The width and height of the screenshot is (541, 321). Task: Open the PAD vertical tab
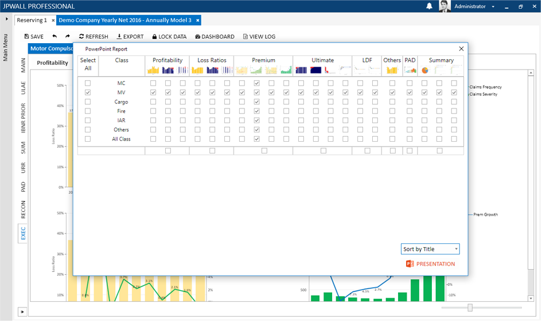(x=23, y=187)
